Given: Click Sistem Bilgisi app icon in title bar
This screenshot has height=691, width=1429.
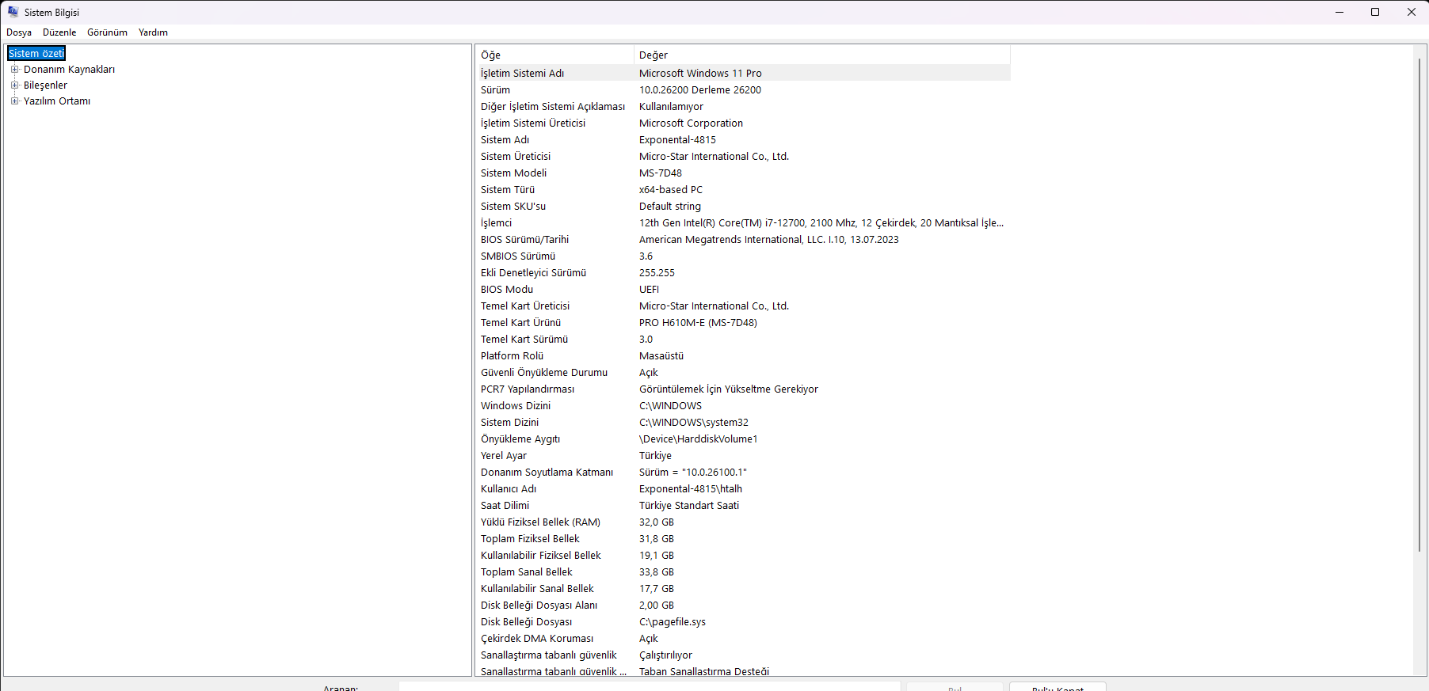Looking at the screenshot, I should click(13, 12).
